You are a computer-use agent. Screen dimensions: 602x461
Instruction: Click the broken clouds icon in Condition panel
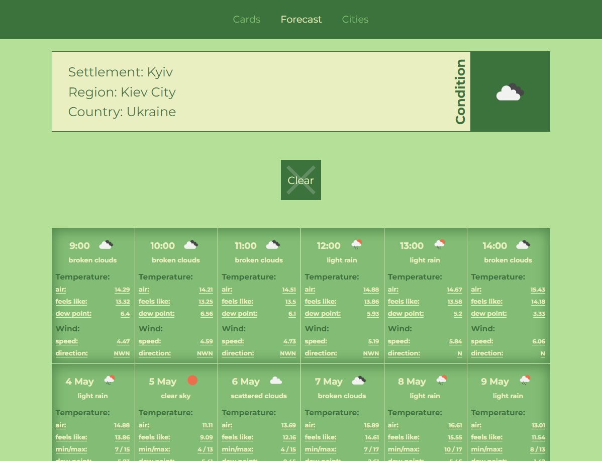tap(510, 92)
